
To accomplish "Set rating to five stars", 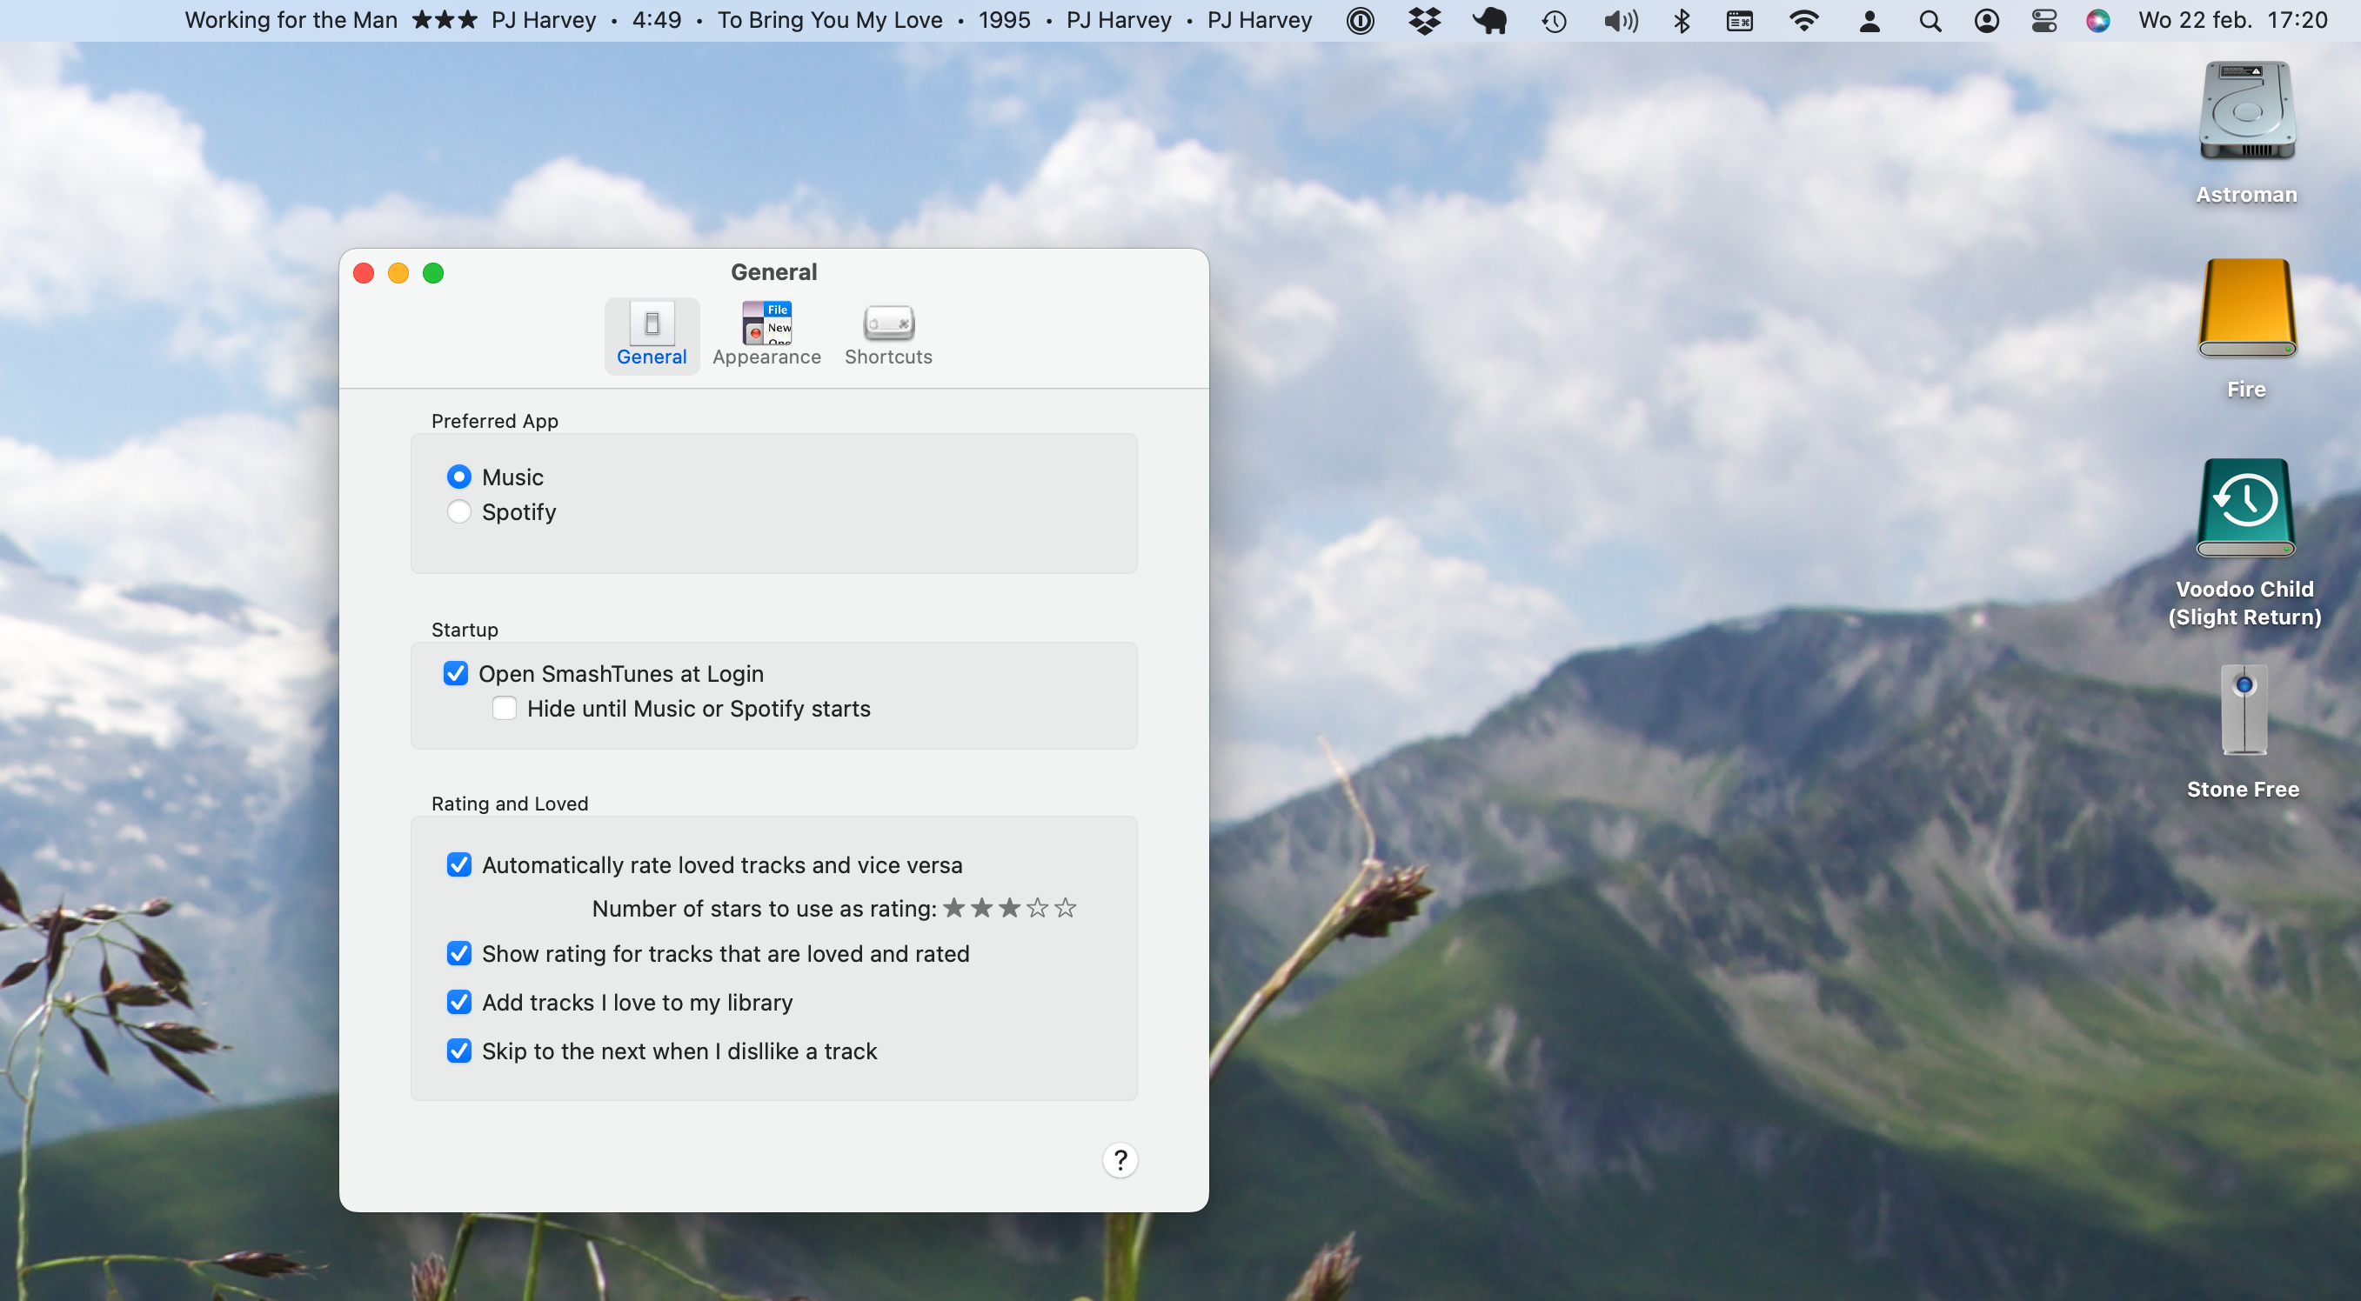I will [x=1065, y=908].
